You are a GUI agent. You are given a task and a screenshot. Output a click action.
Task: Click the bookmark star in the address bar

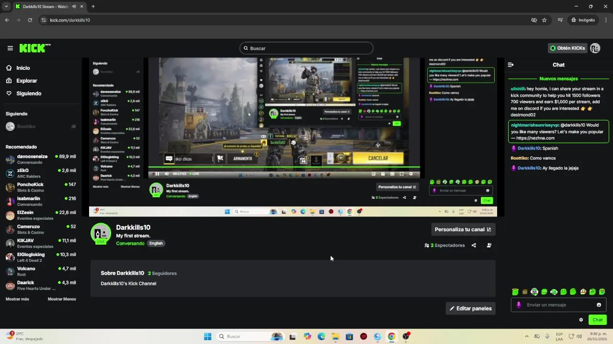[x=545, y=20]
